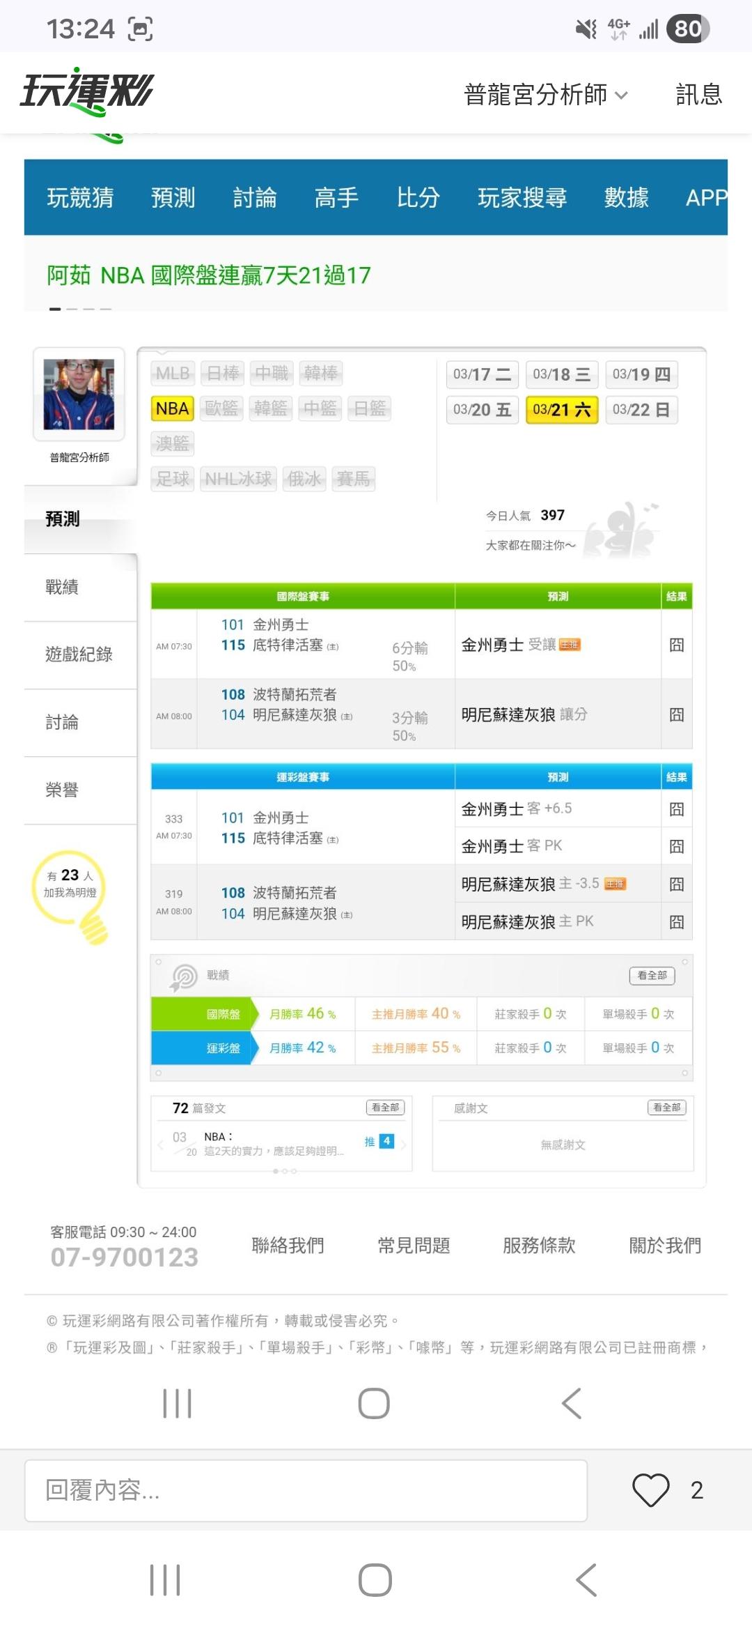Show previous post with left chevron

(161, 1144)
